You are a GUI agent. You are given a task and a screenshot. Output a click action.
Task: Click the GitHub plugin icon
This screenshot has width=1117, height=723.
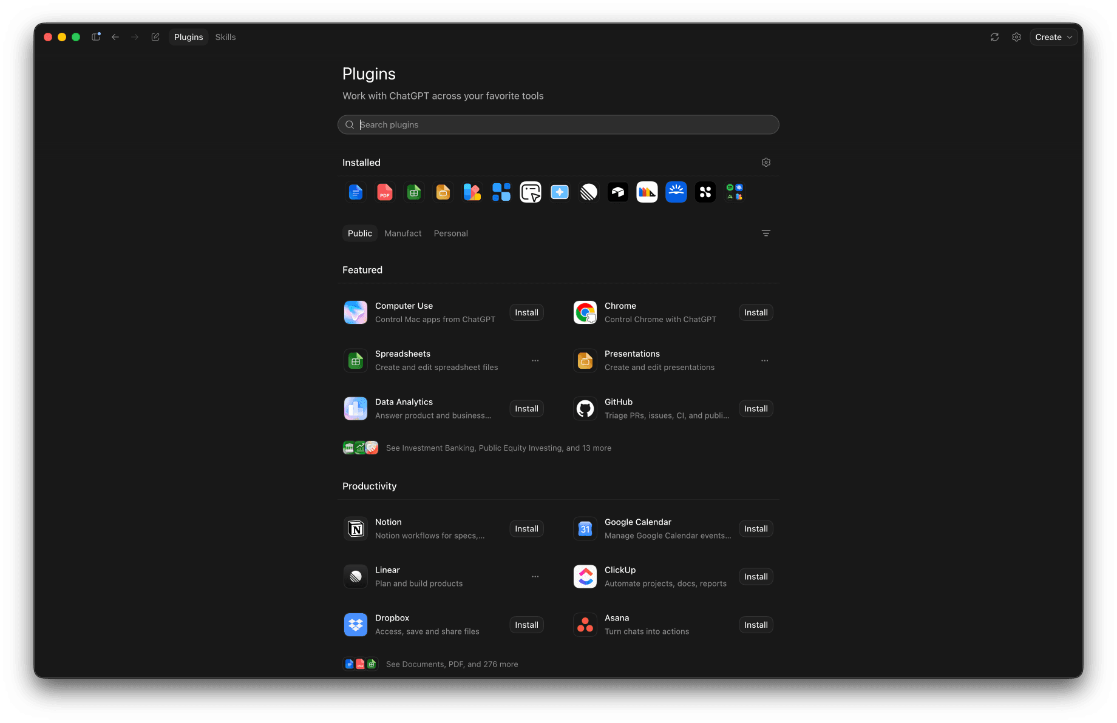[585, 409]
